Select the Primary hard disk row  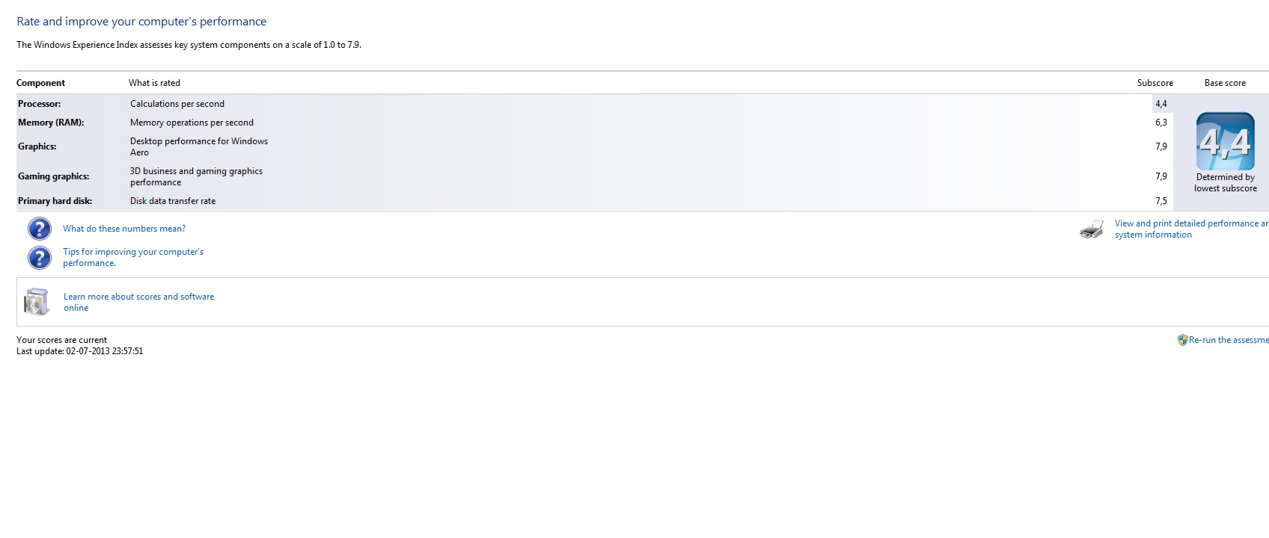coord(595,201)
